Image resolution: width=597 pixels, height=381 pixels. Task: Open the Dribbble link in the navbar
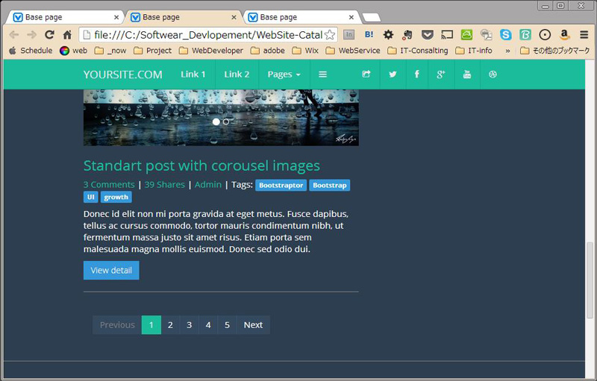coord(493,75)
